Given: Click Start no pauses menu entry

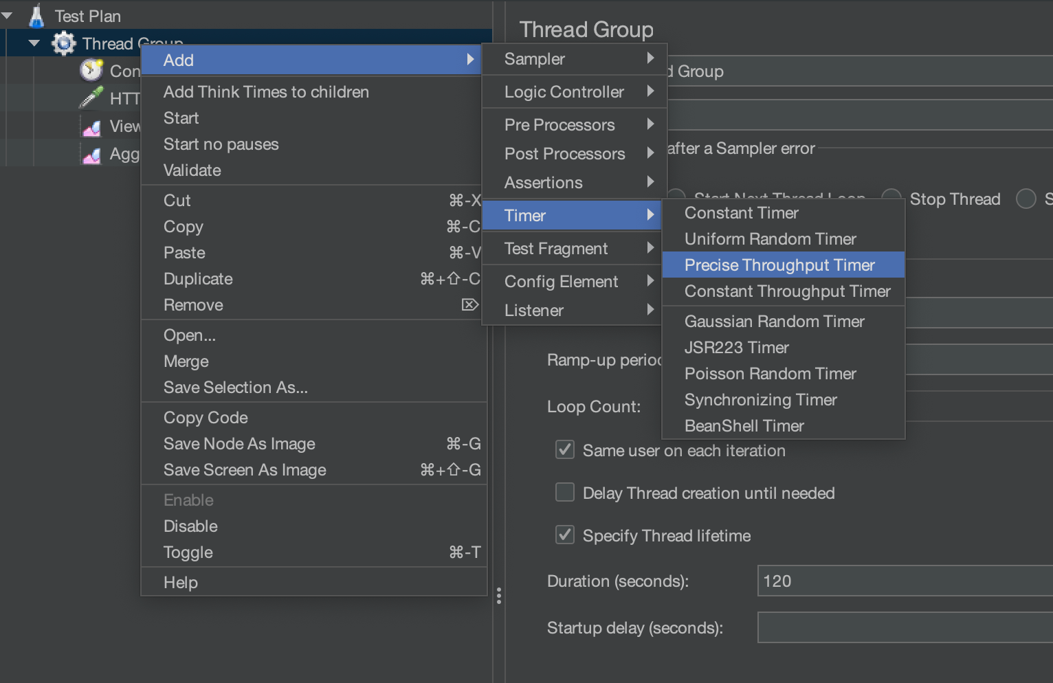Looking at the screenshot, I should coord(313,144).
